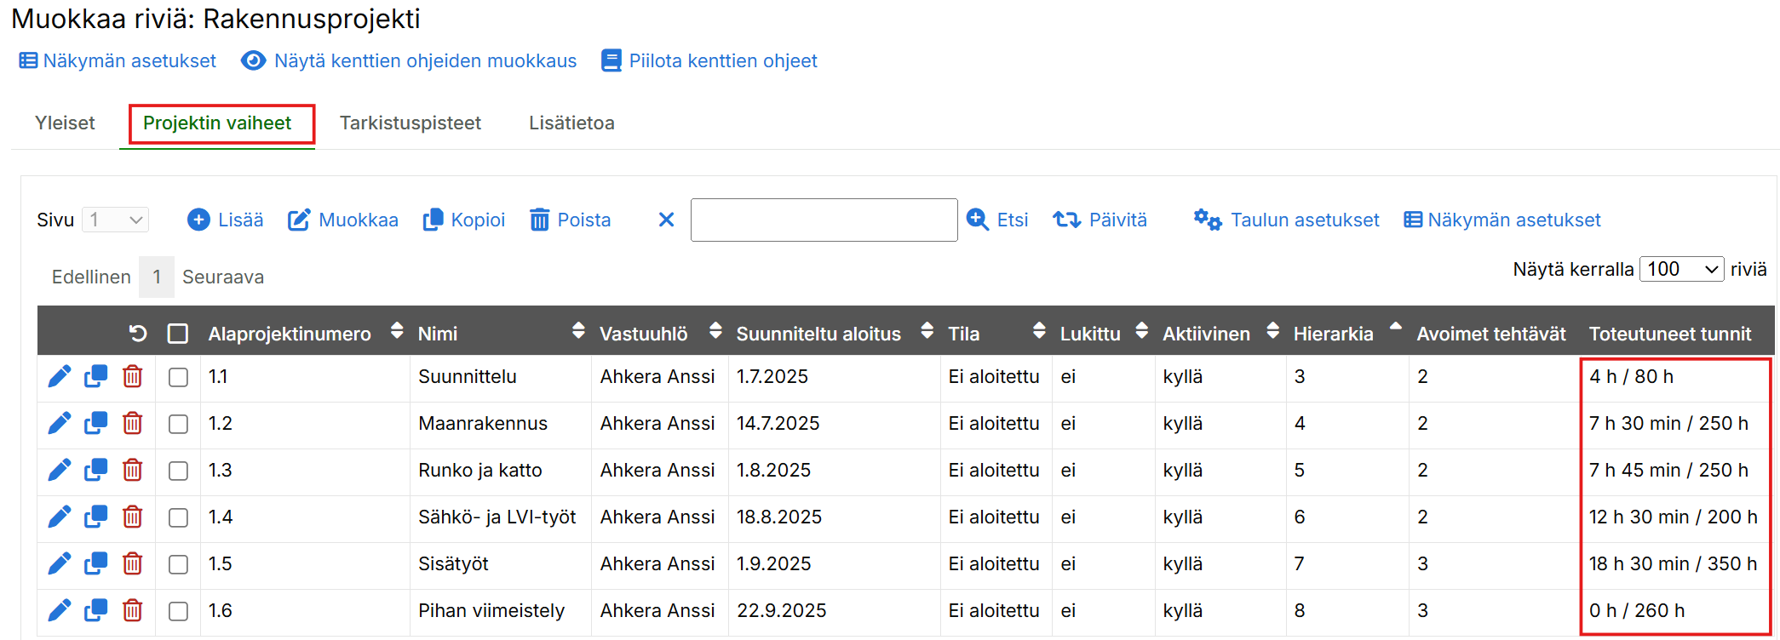Screen dimensions: 1780x640
Task: Select all rows with the header checkbox
Action: [x=178, y=334]
